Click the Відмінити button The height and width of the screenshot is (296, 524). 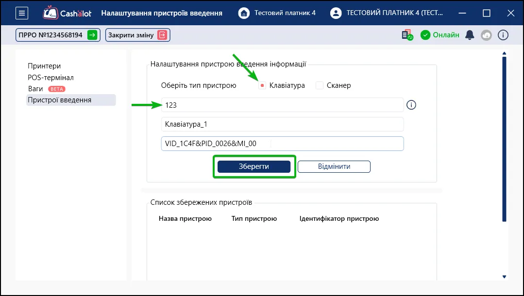(x=334, y=166)
